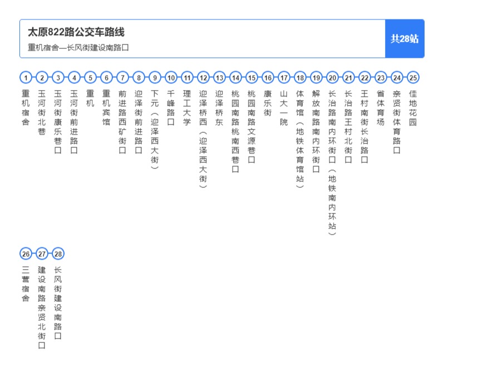Click station circle number 18
Screen dimensions: 483x368
(x=300, y=77)
